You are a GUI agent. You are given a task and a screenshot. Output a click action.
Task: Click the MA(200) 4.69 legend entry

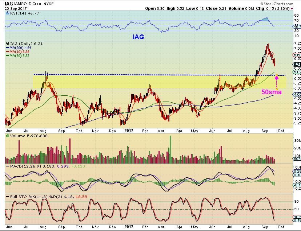coord(20,48)
